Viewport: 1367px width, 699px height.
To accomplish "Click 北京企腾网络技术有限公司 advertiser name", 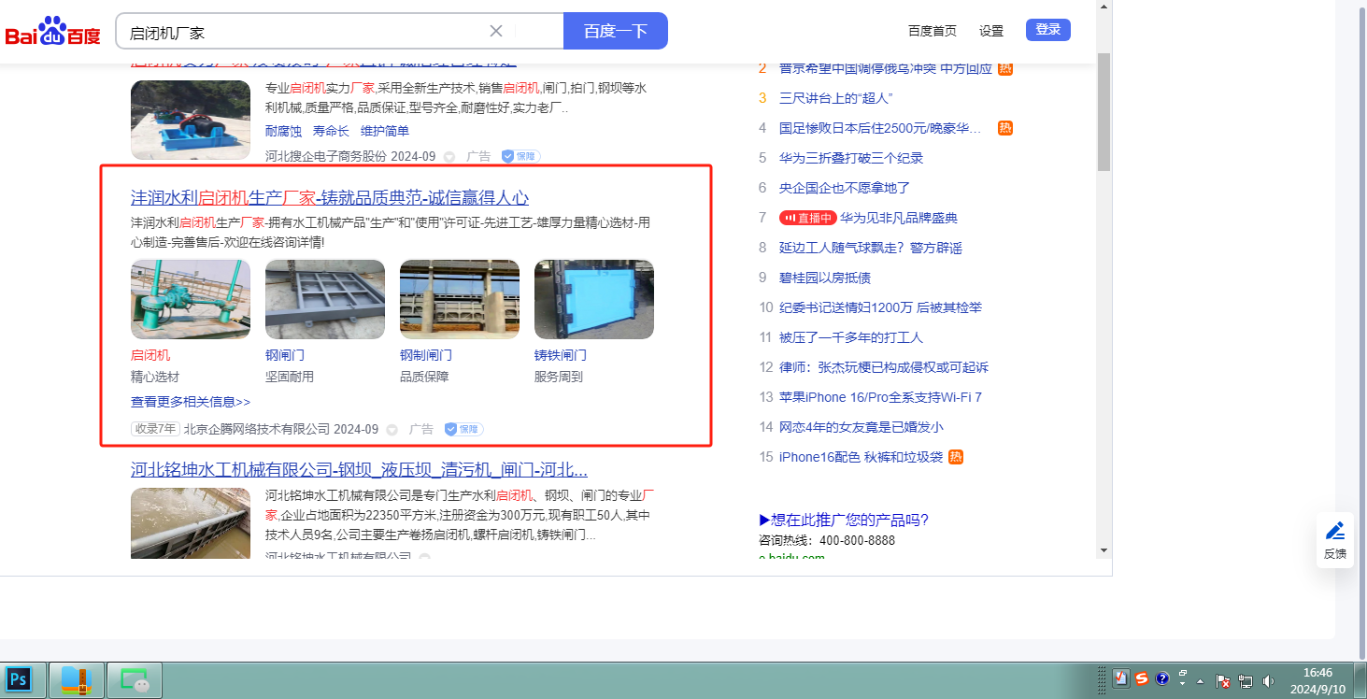I will 257,429.
